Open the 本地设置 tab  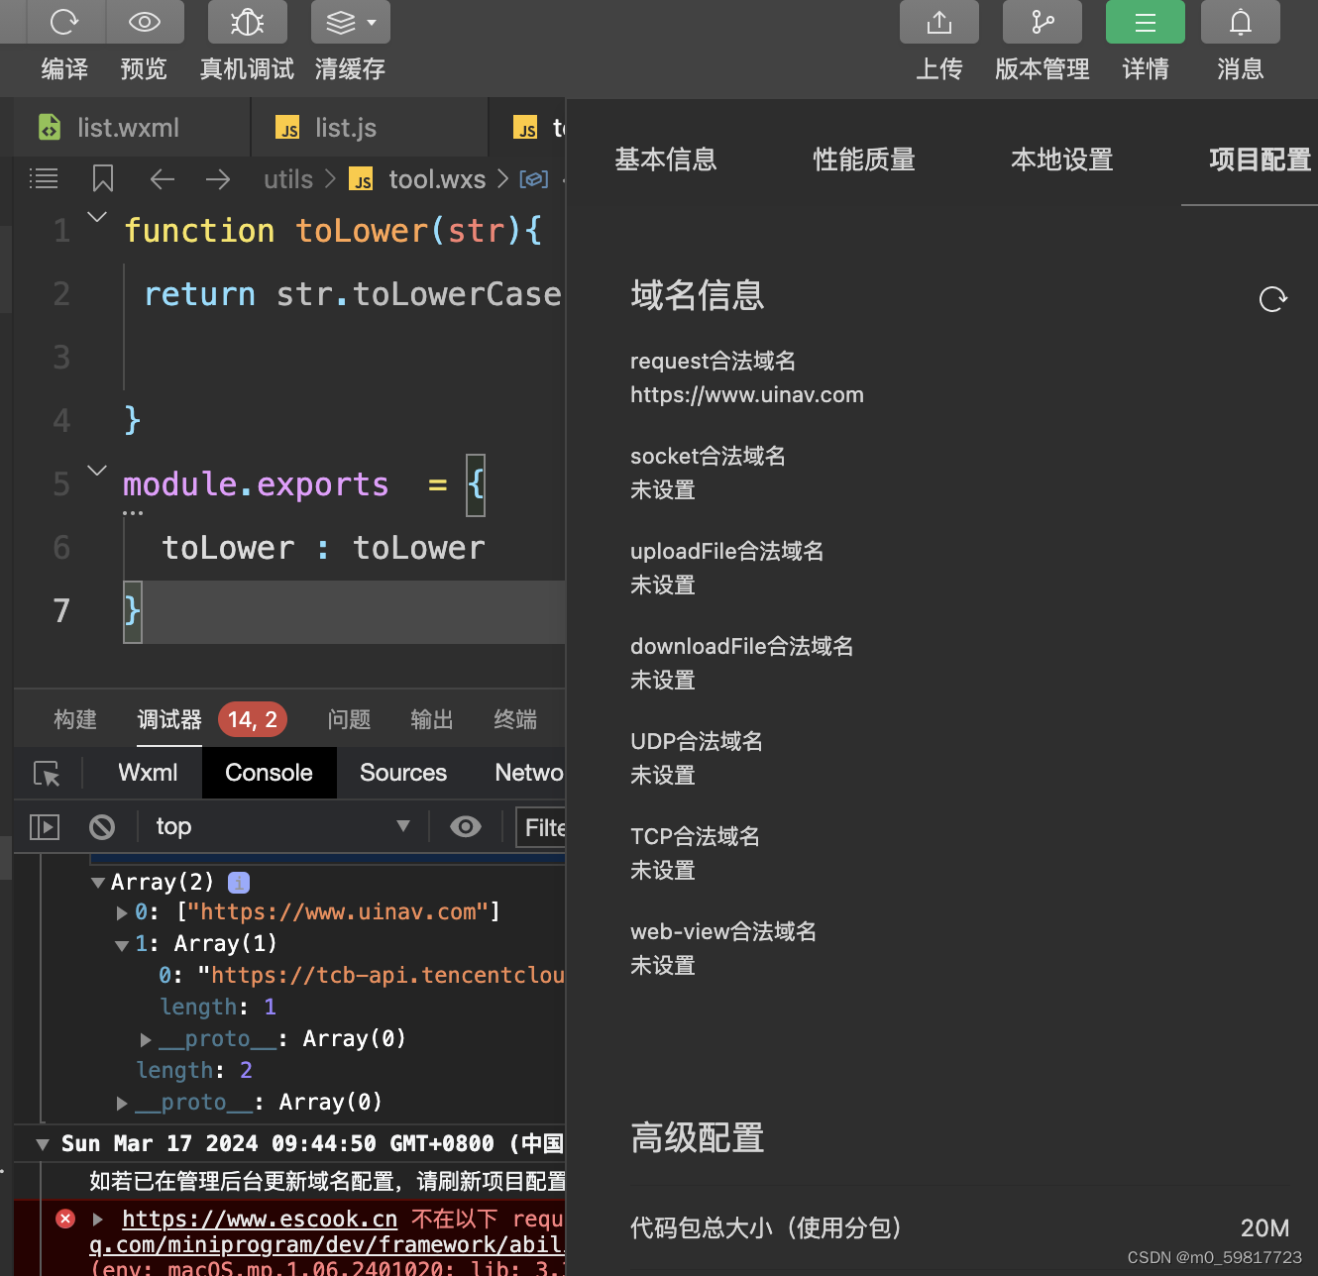click(1062, 159)
